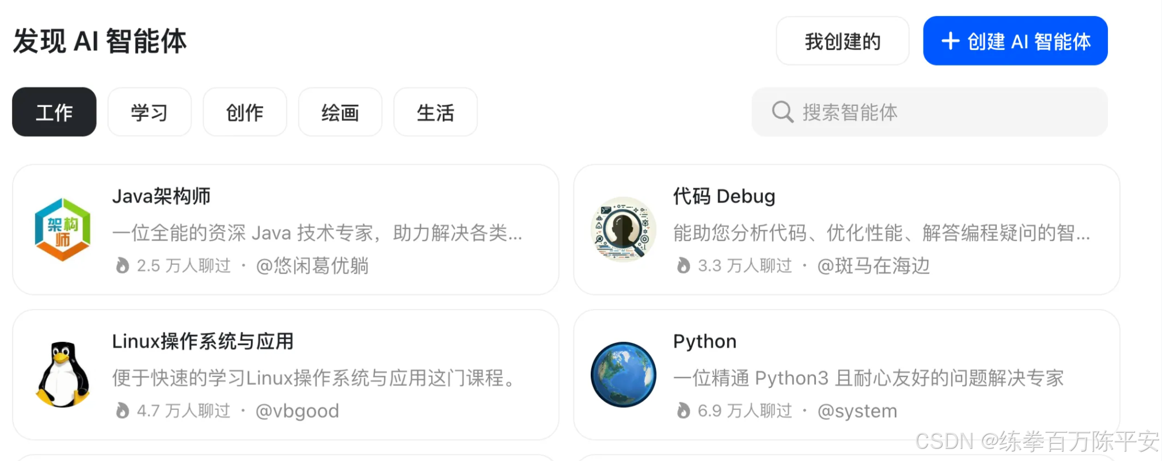This screenshot has width=1162, height=461.
Task: Switch to the 学习 category tab
Action: [x=149, y=112]
